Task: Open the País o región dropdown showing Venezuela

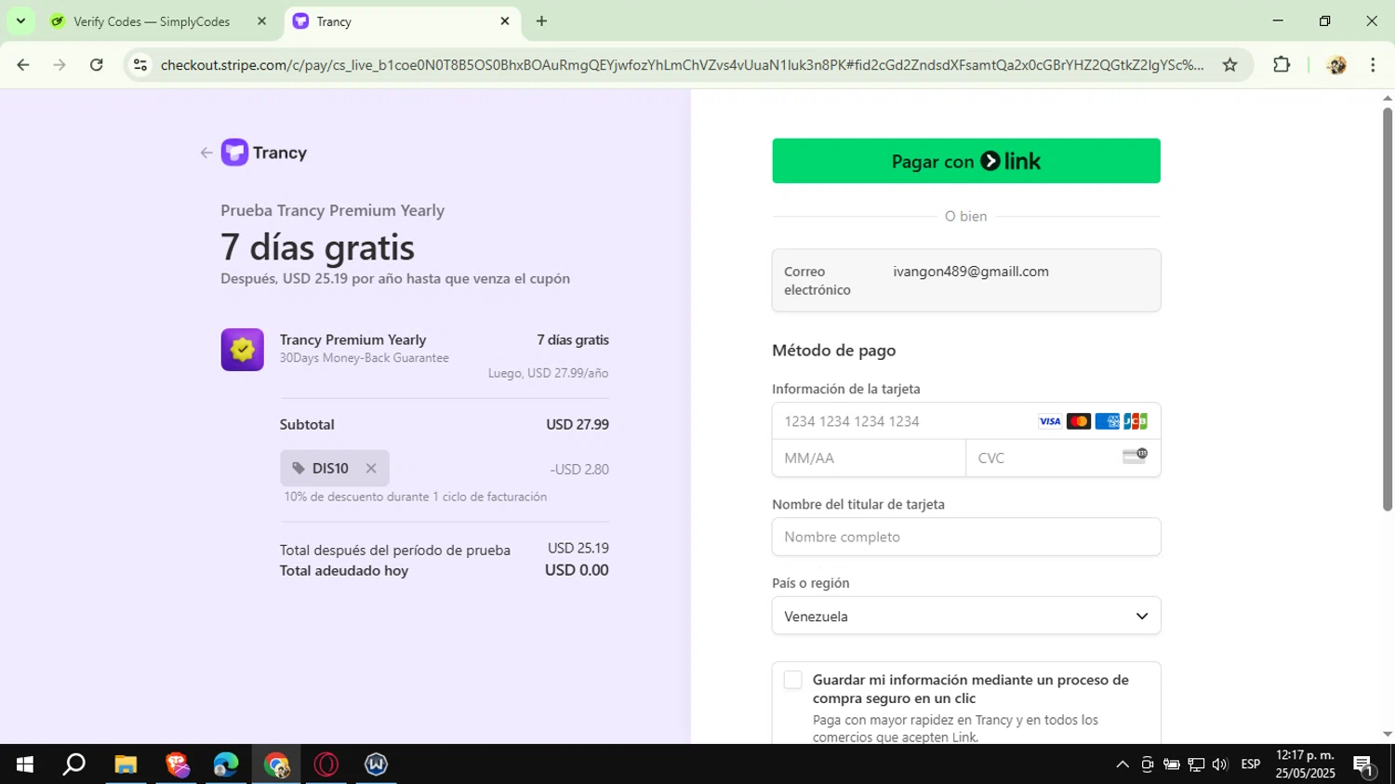Action: [966, 616]
